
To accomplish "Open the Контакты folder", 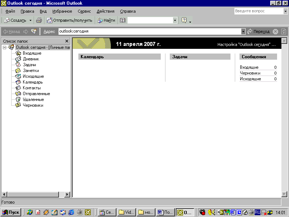I will point(31,88).
